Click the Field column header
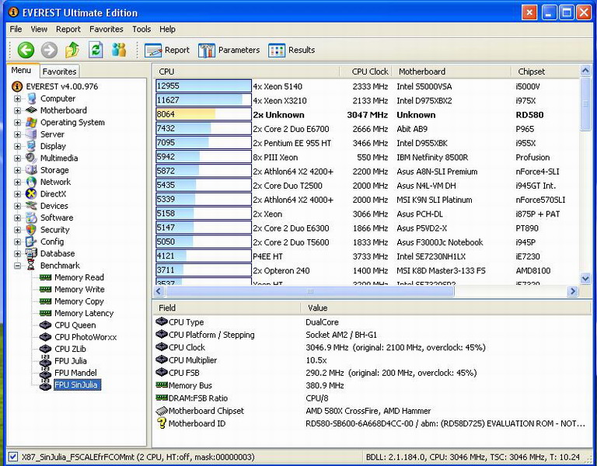This screenshot has height=466, width=597. [x=226, y=308]
